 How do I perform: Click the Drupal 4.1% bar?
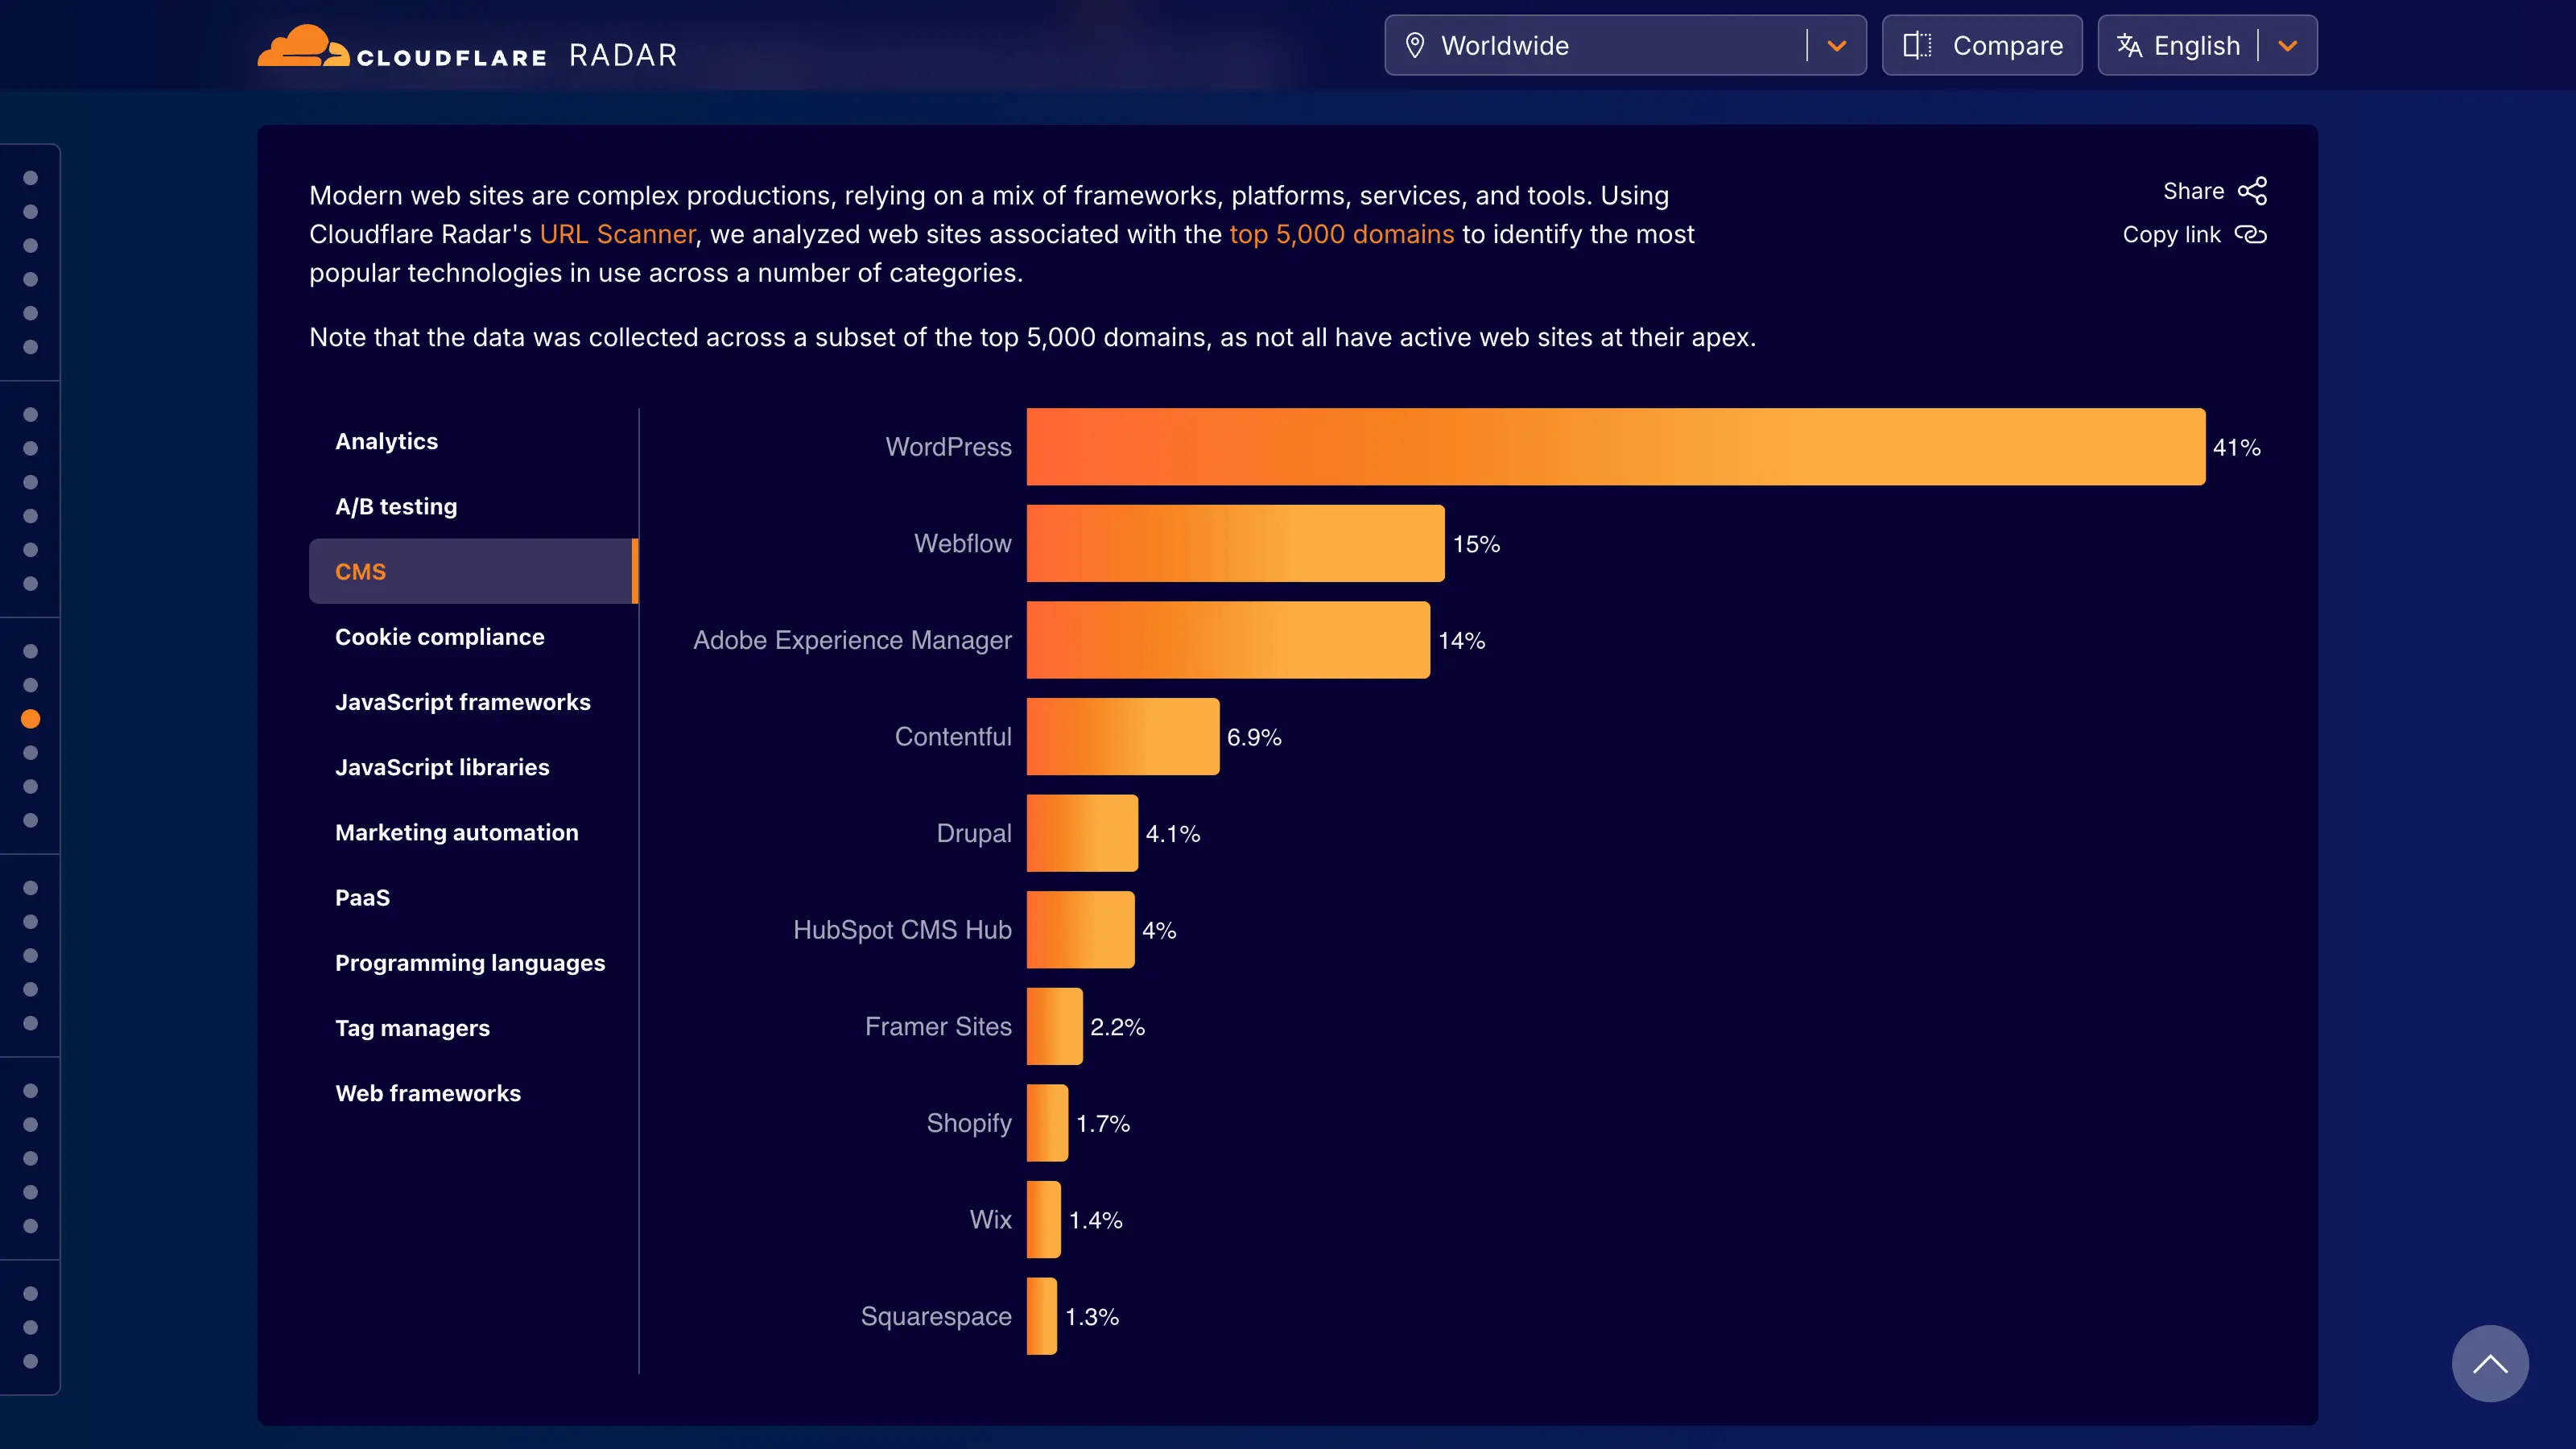(1082, 833)
